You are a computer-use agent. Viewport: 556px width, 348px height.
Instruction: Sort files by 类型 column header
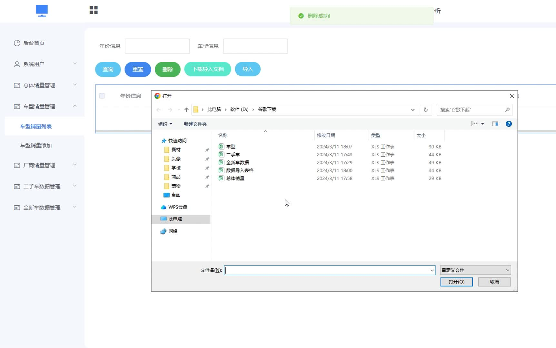coord(376,135)
